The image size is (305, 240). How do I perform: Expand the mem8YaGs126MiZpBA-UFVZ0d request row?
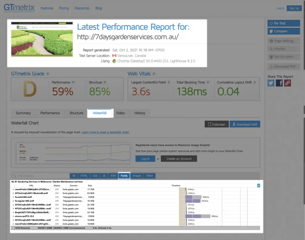(x=13, y=189)
